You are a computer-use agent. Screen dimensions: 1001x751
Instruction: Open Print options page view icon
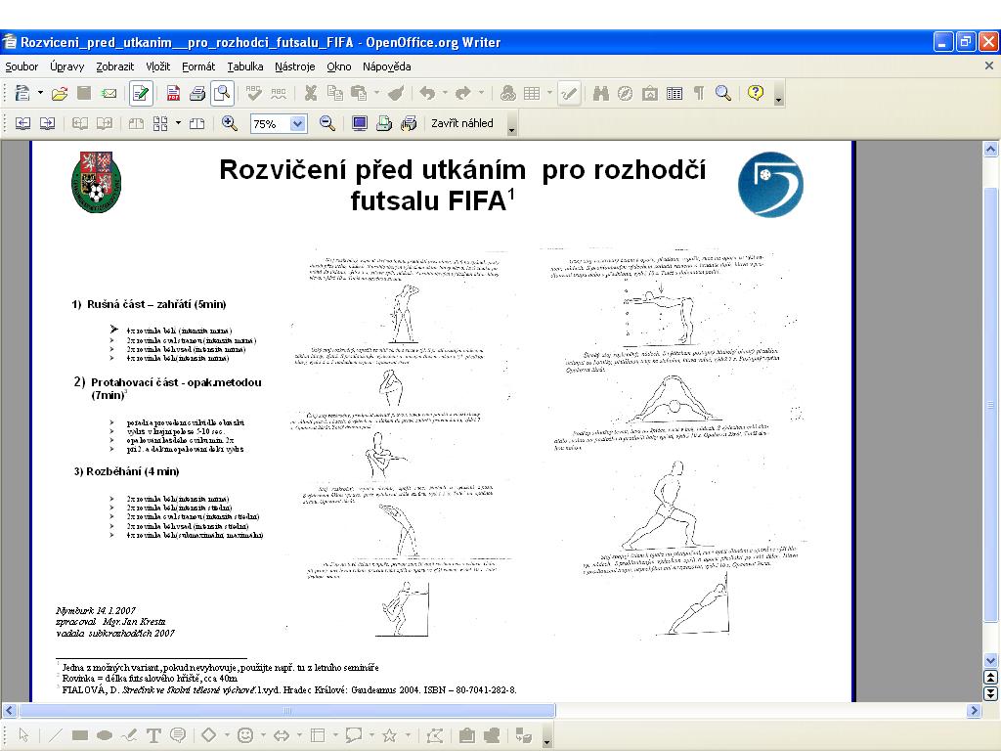point(409,124)
